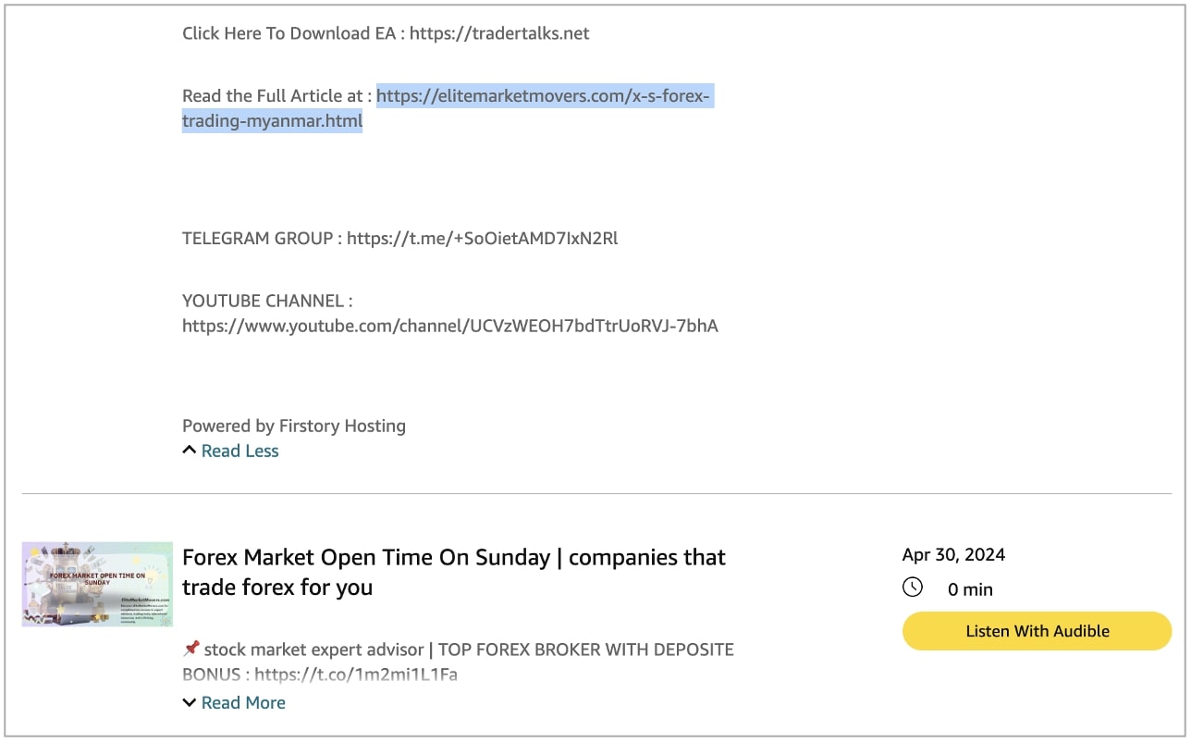Viewport: 1191px width, 742px height.
Task: Open the Forex Market Open Time episode thumbnail
Action: tap(97, 585)
